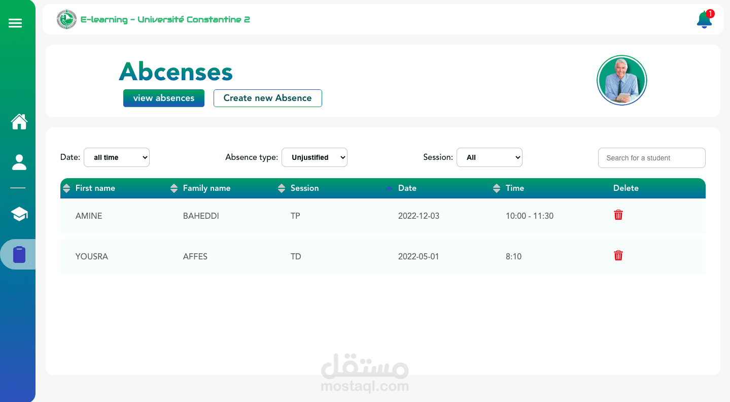730x402 pixels.
Task: Select the clipboard absences sidebar icon
Action: click(x=19, y=254)
